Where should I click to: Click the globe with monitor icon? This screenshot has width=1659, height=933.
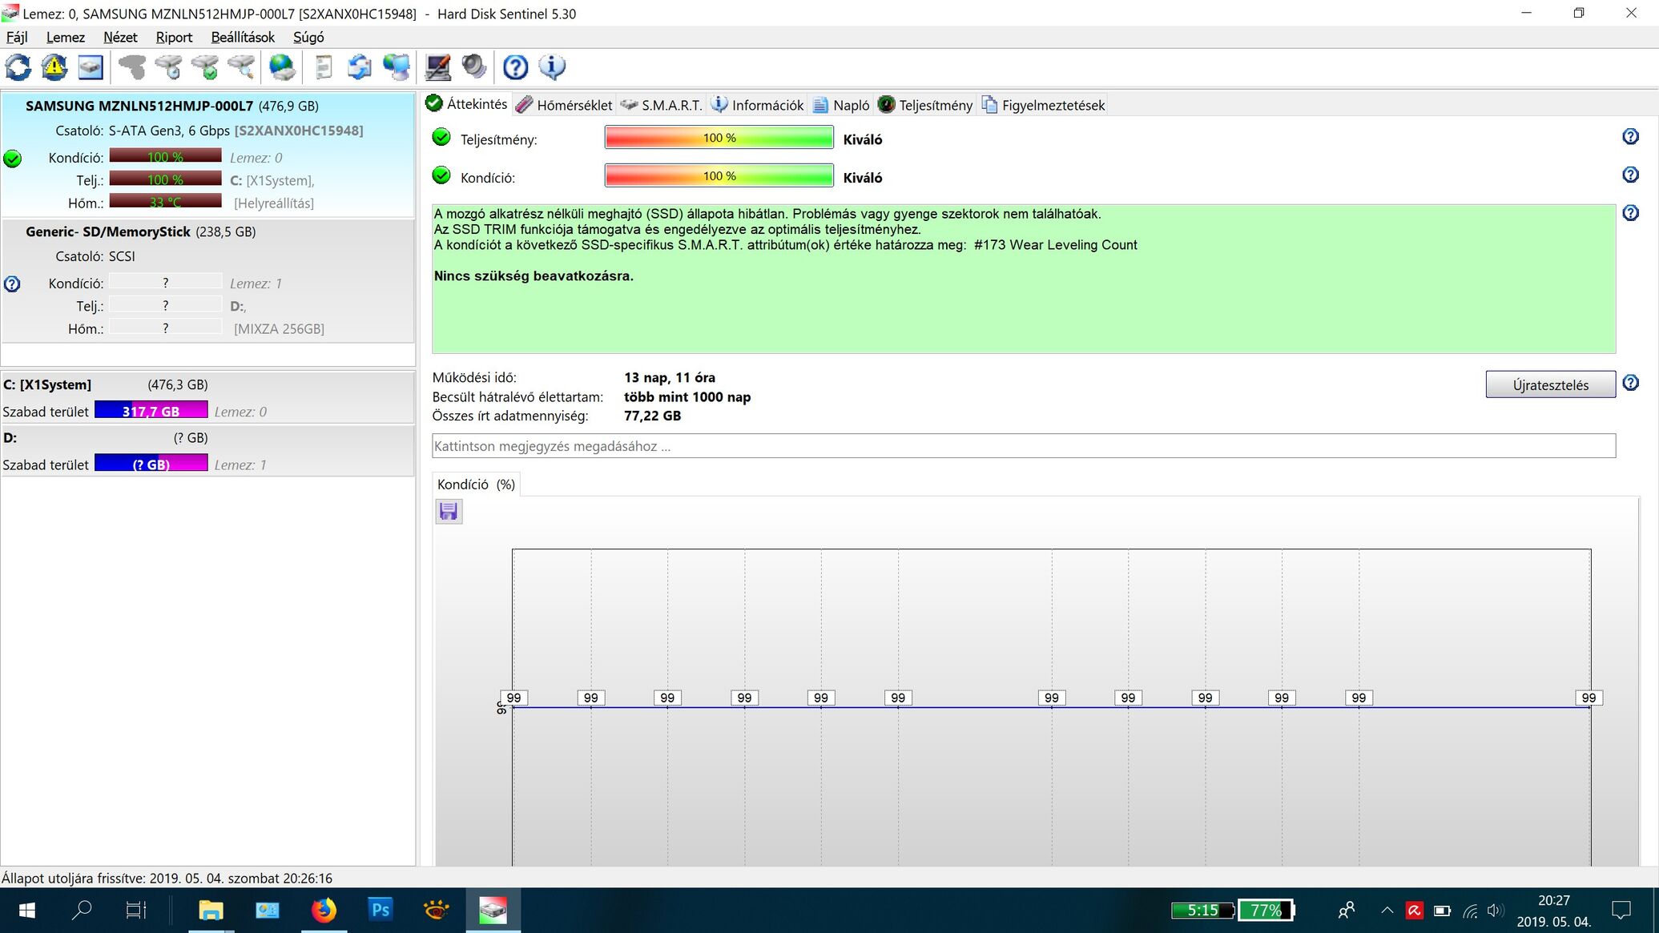tap(397, 67)
